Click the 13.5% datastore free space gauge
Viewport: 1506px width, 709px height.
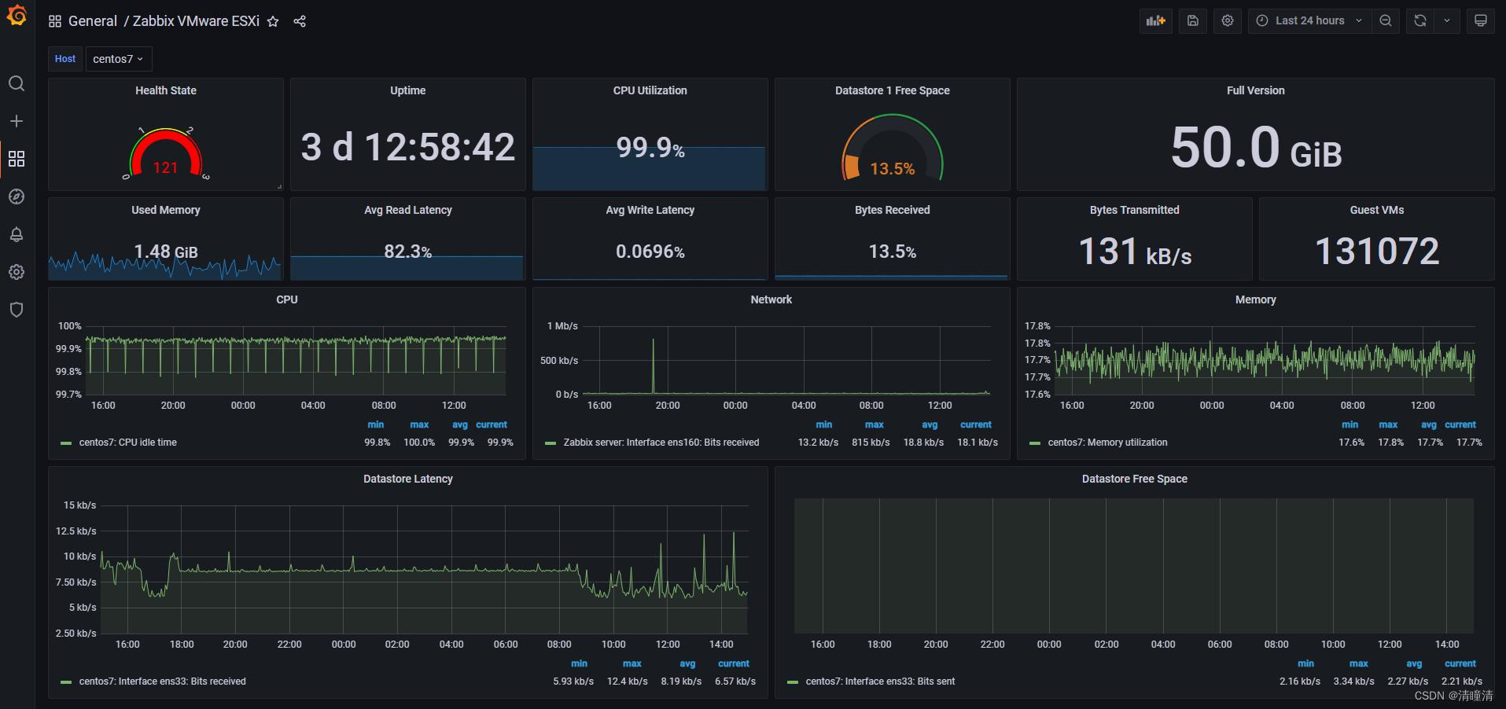[x=893, y=148]
